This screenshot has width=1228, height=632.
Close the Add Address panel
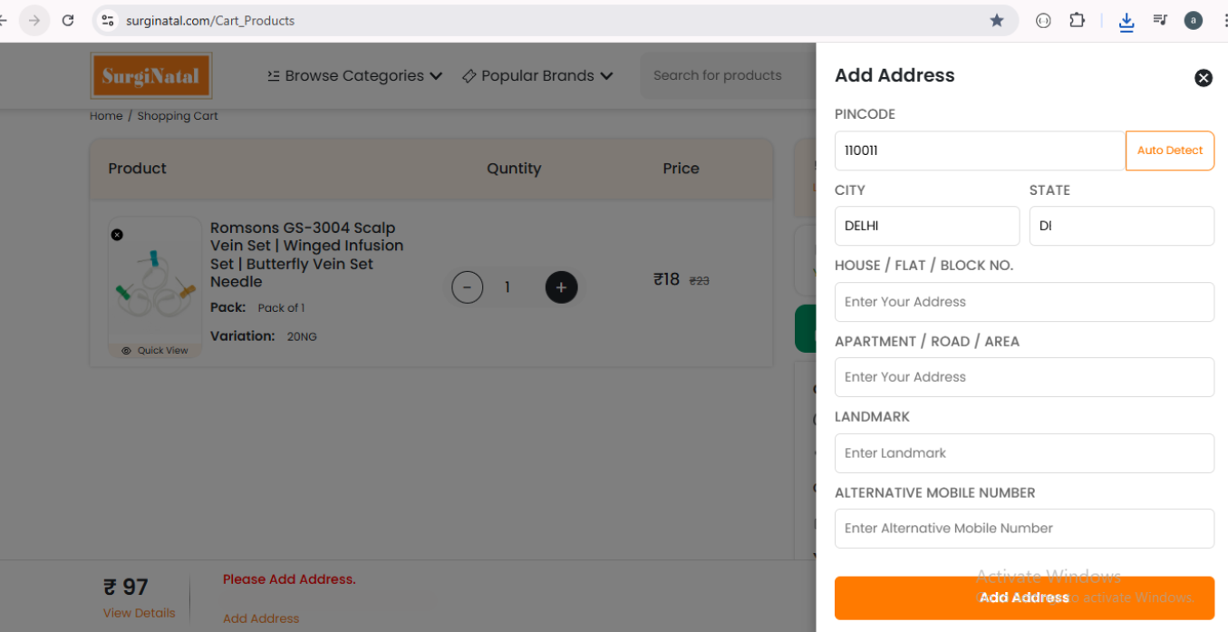(1203, 78)
